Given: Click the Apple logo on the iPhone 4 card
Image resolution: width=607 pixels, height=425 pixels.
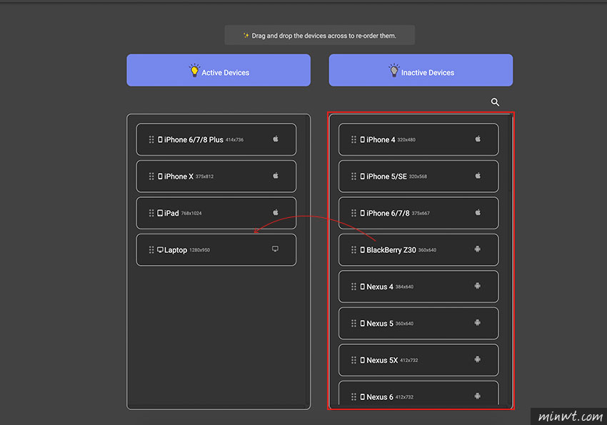Looking at the screenshot, I should point(478,139).
